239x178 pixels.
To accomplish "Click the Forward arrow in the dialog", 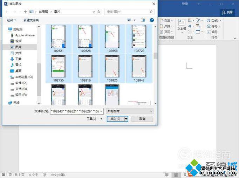I will [x=14, y=12].
